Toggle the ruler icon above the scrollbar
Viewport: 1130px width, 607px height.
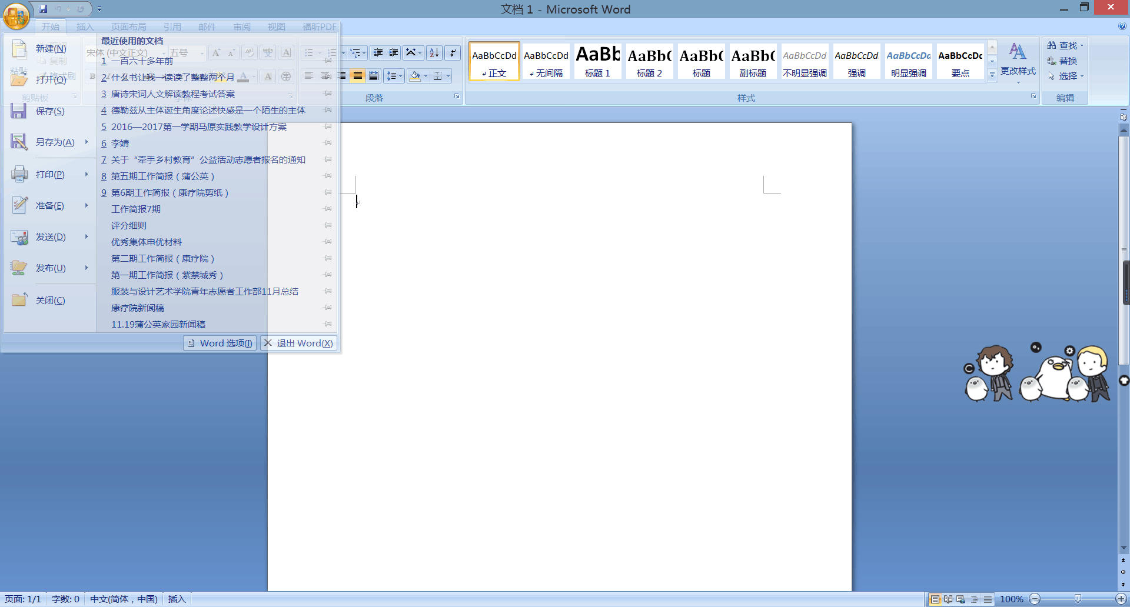click(1124, 116)
